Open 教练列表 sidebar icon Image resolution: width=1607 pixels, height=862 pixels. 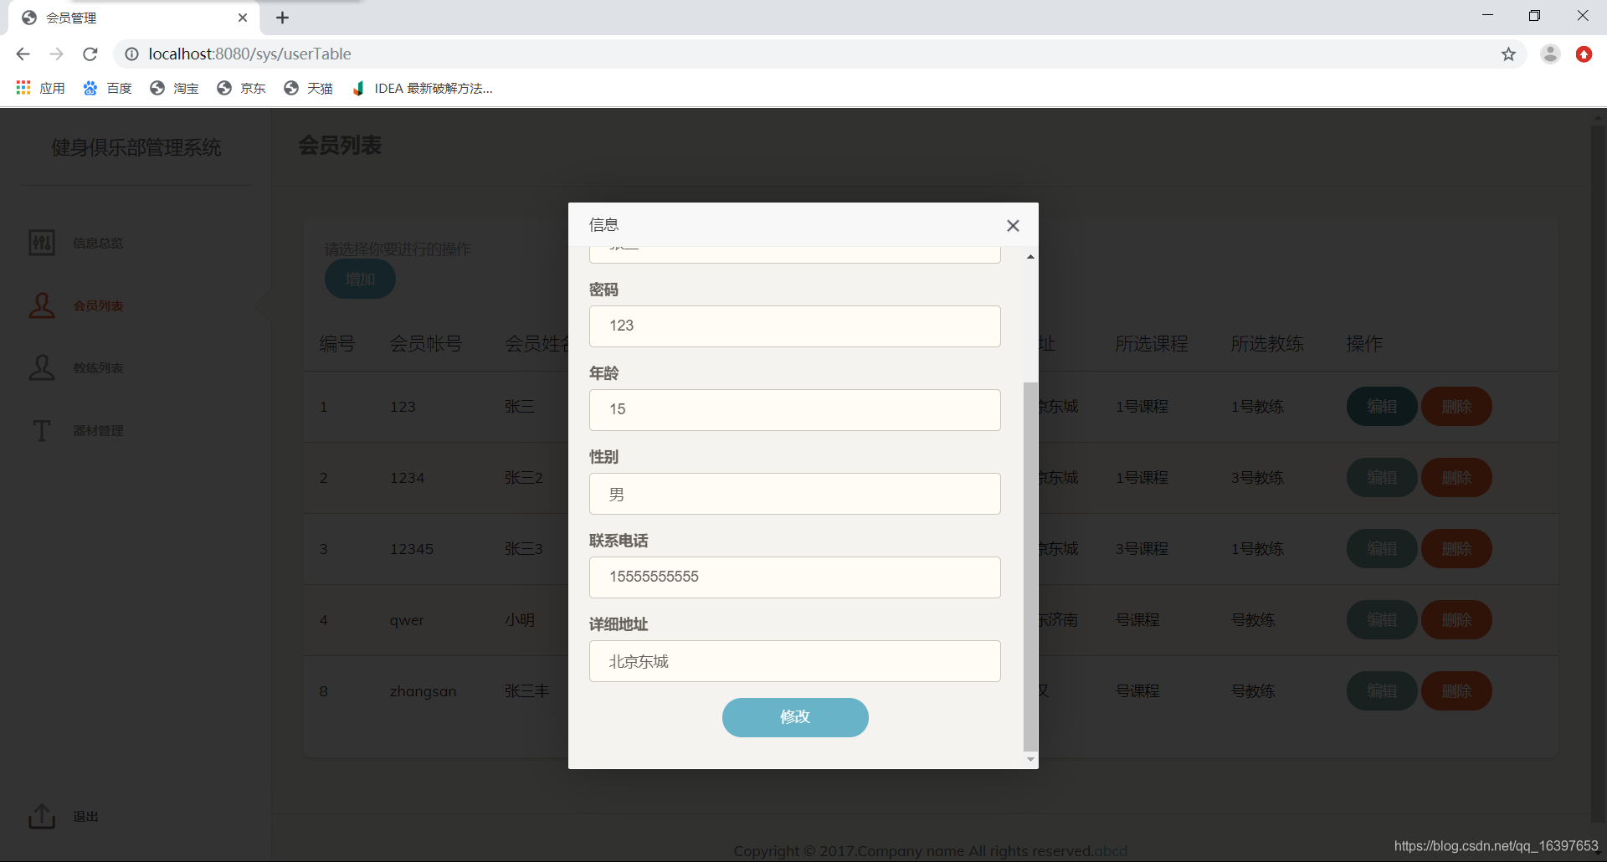point(42,367)
